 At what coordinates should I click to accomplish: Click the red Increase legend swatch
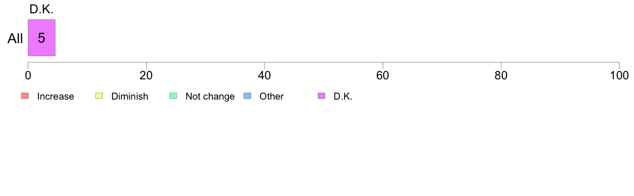(x=25, y=96)
